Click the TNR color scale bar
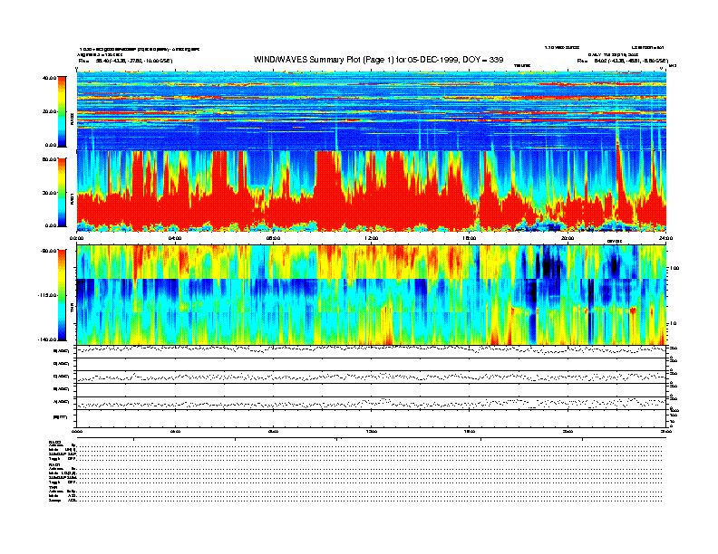The image size is (718, 554). pyautogui.click(x=63, y=294)
